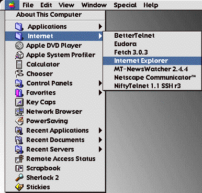
Task: Open the Help menu
Action: tap(151, 5)
